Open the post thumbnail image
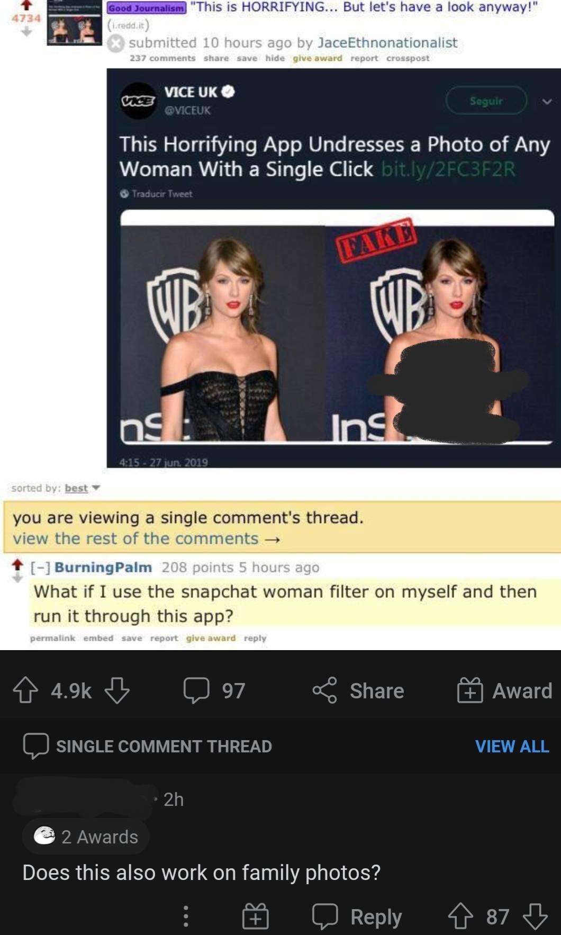This screenshot has height=935, width=561. (x=74, y=23)
